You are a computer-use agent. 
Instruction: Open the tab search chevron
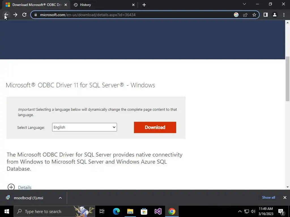(244, 4)
